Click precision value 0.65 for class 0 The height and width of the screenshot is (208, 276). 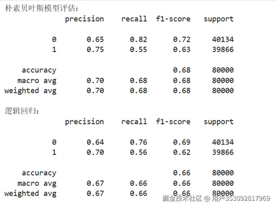(95, 39)
